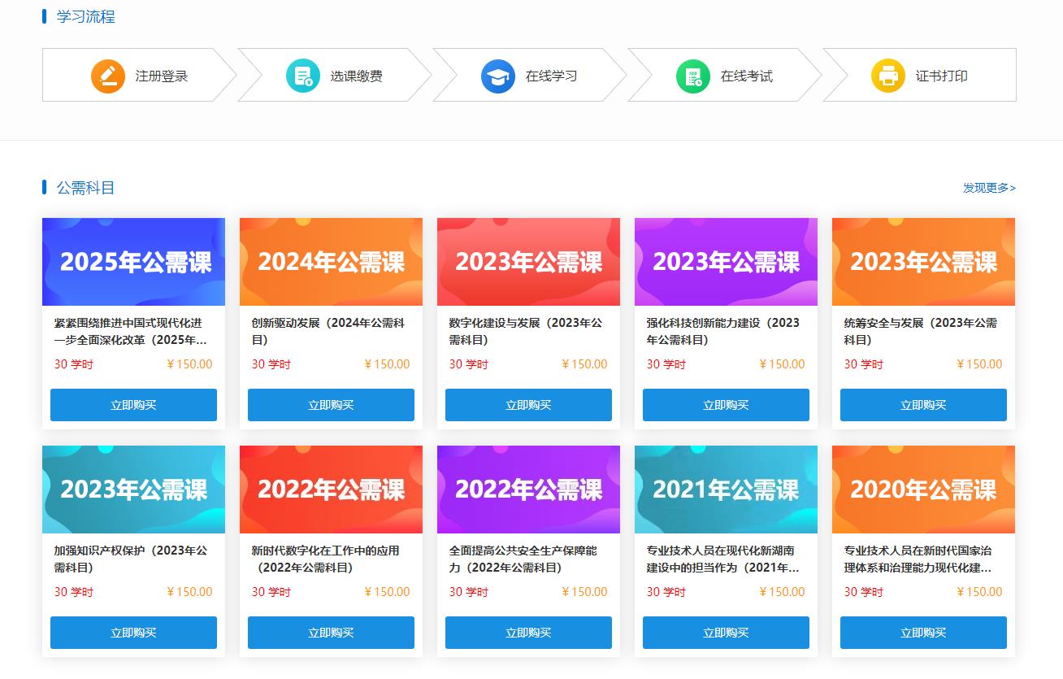This screenshot has height=679, width=1063.
Task: Click 立即购买 for 加强知识产权保护
Action: [133, 633]
